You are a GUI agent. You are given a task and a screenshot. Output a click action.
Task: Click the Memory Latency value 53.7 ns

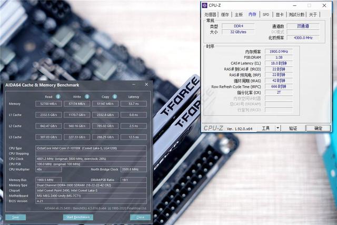pyautogui.click(x=134, y=104)
